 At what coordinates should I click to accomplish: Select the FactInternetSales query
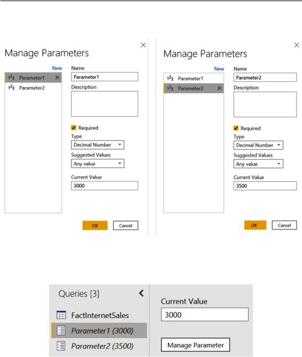[x=99, y=315]
